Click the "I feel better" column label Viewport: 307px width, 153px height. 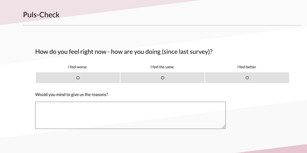(247, 67)
